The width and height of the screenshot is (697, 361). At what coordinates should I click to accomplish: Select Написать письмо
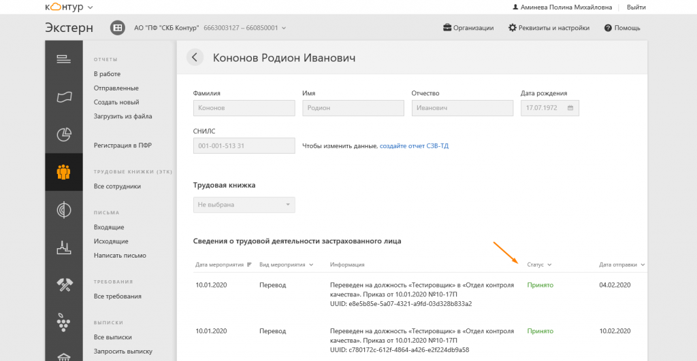pyautogui.click(x=120, y=256)
